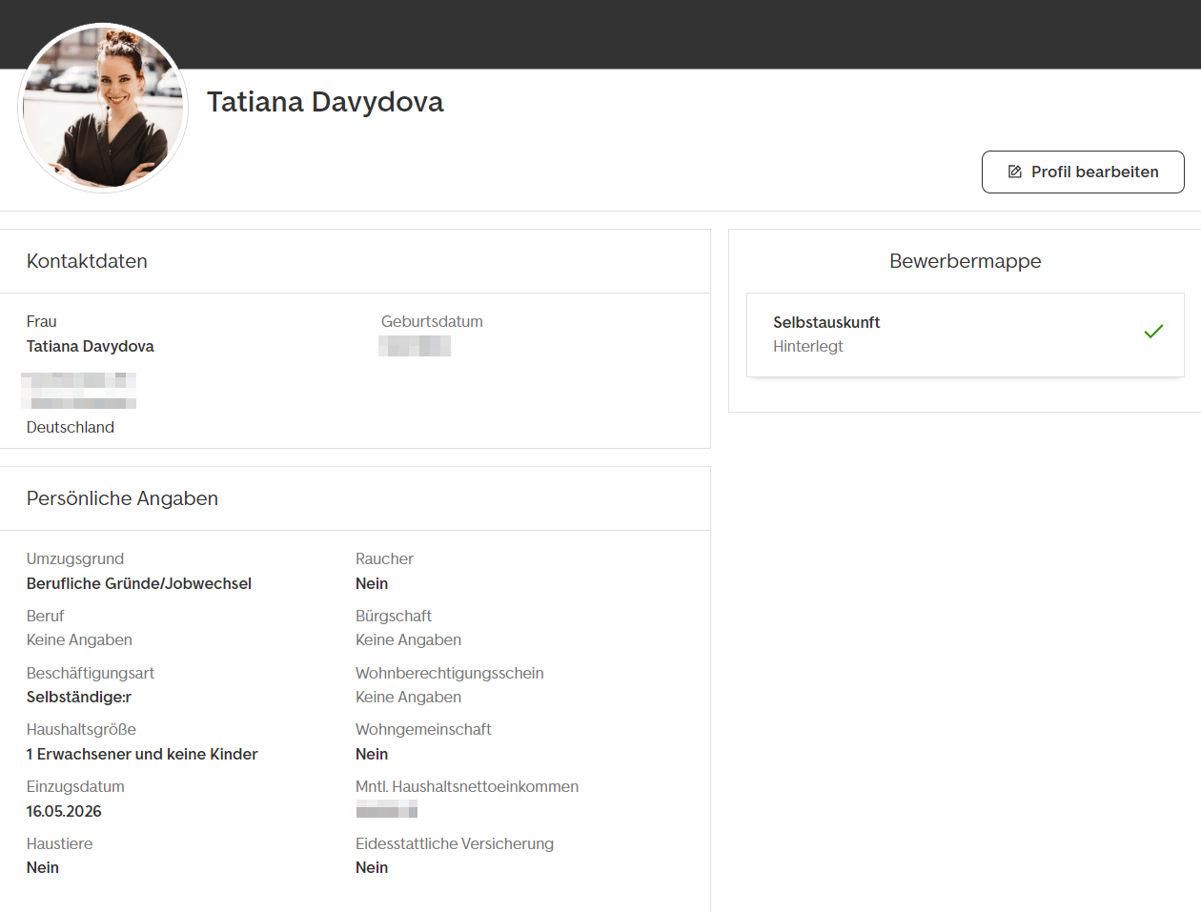Screen dimensions: 1201x912
Task: Open the round profile photo
Action: tap(103, 108)
